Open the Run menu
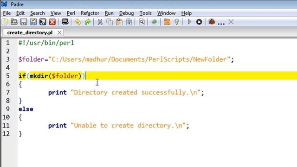The image size is (297, 167). 109,13
